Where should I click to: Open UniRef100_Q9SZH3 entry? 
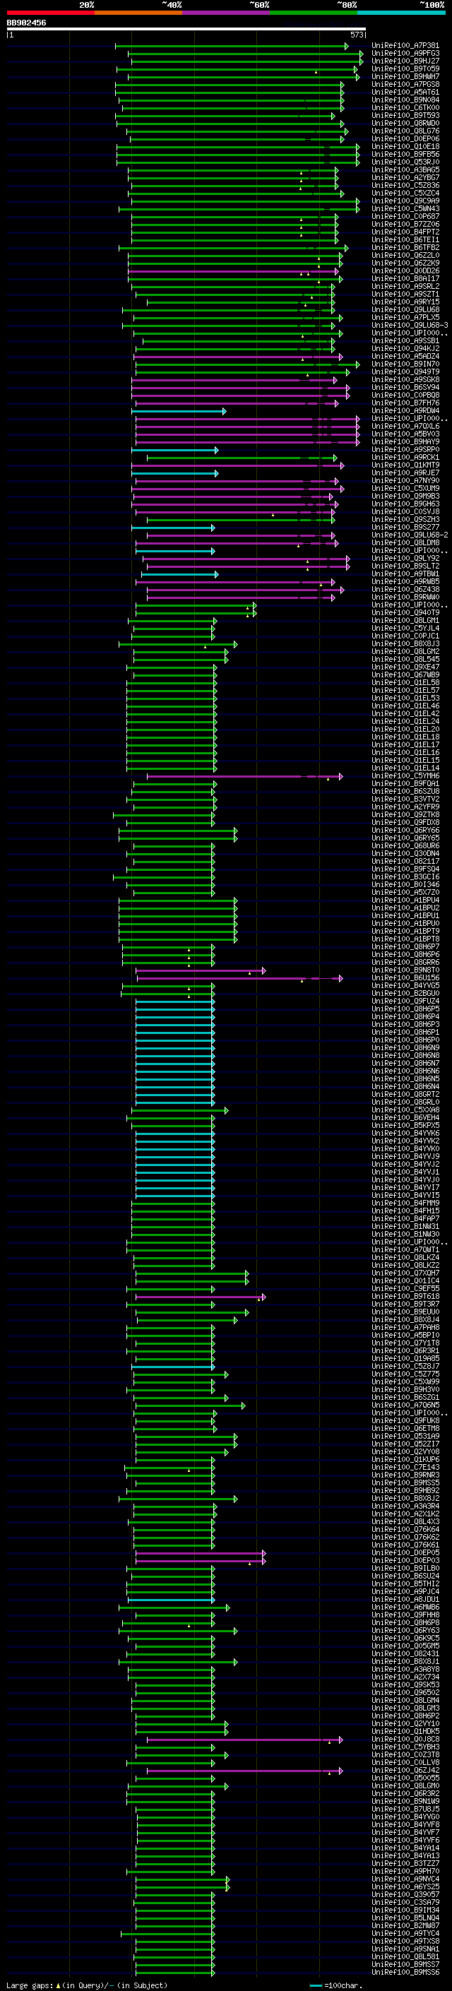coord(405,519)
